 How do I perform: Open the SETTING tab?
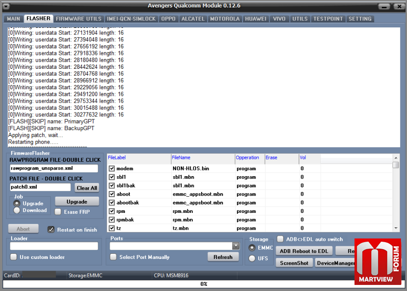click(x=360, y=19)
